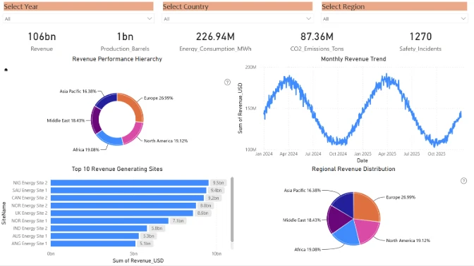Open the Select Region dropdown
The image size is (474, 266).
point(394,19)
